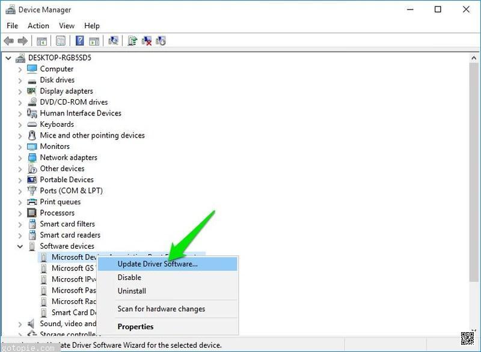Image resolution: width=481 pixels, height=352 pixels.
Task: Open the View menu
Action: pos(67,26)
